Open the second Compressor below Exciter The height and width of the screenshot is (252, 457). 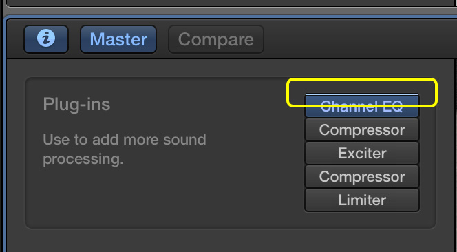[x=362, y=176]
